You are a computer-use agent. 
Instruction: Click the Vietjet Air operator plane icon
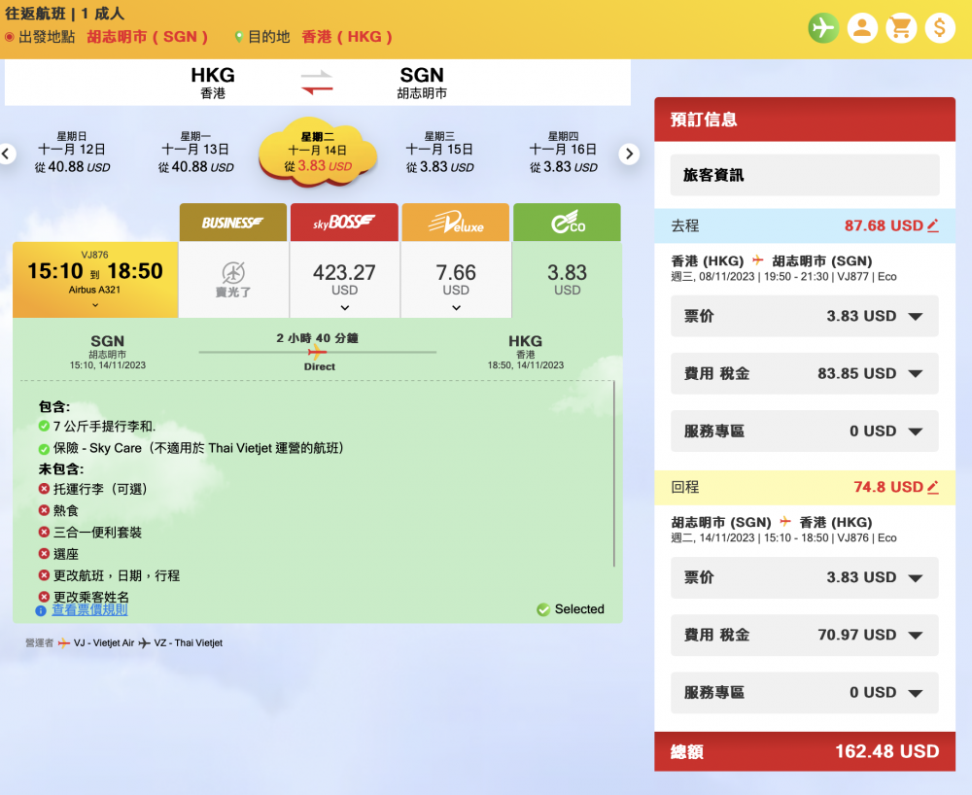coord(64,643)
